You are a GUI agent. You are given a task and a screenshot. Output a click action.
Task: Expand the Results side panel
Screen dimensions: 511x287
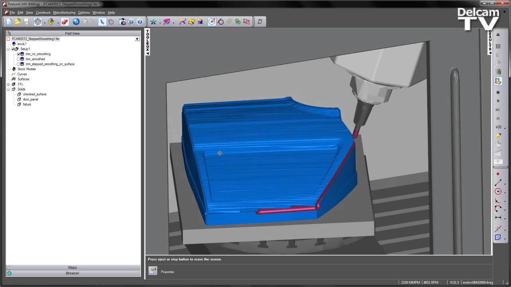(x=490, y=42)
